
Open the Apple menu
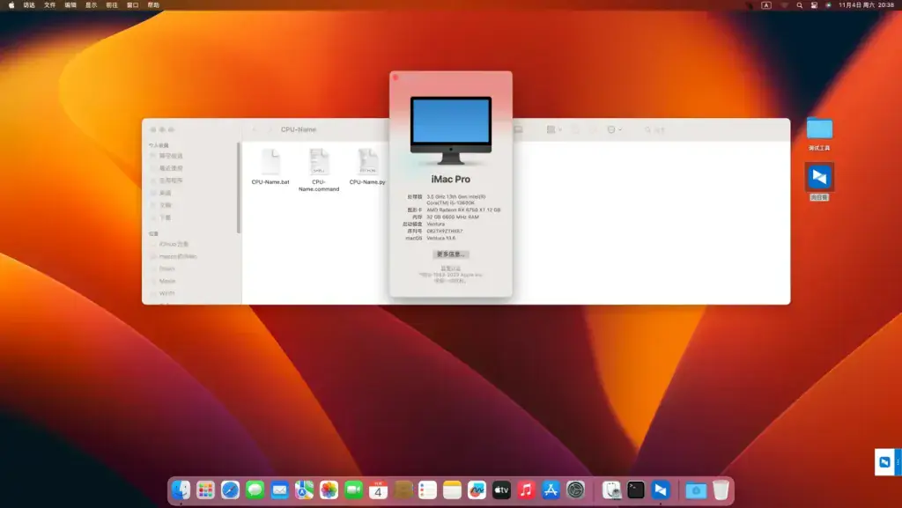coord(11,5)
